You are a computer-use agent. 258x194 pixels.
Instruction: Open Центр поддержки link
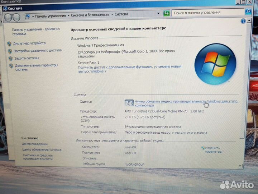coord(35,144)
